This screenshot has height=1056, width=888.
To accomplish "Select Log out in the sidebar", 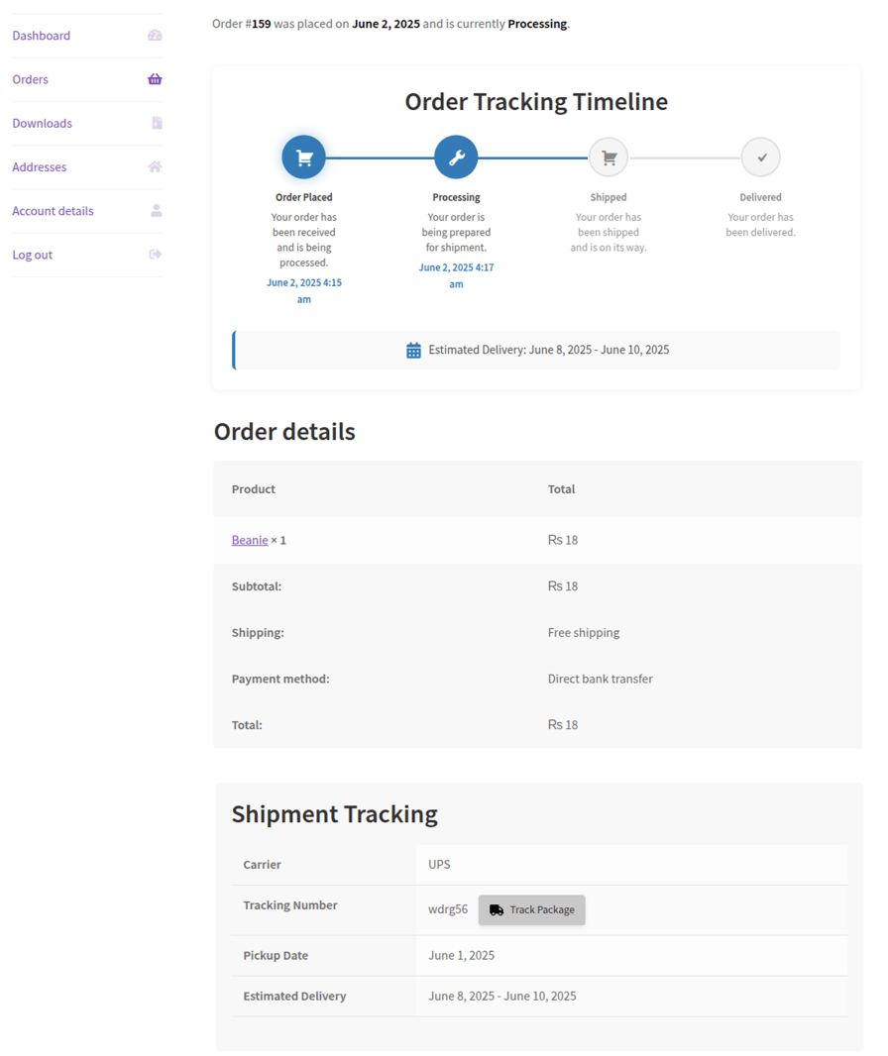I will point(33,255).
